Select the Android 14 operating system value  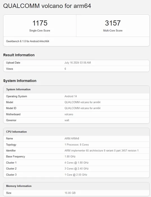pyautogui.click(x=71, y=96)
